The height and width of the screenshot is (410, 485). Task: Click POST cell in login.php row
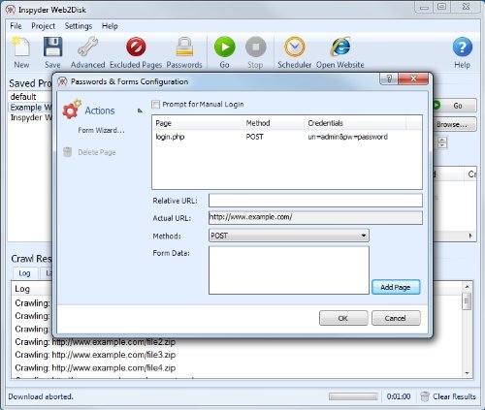pos(255,137)
